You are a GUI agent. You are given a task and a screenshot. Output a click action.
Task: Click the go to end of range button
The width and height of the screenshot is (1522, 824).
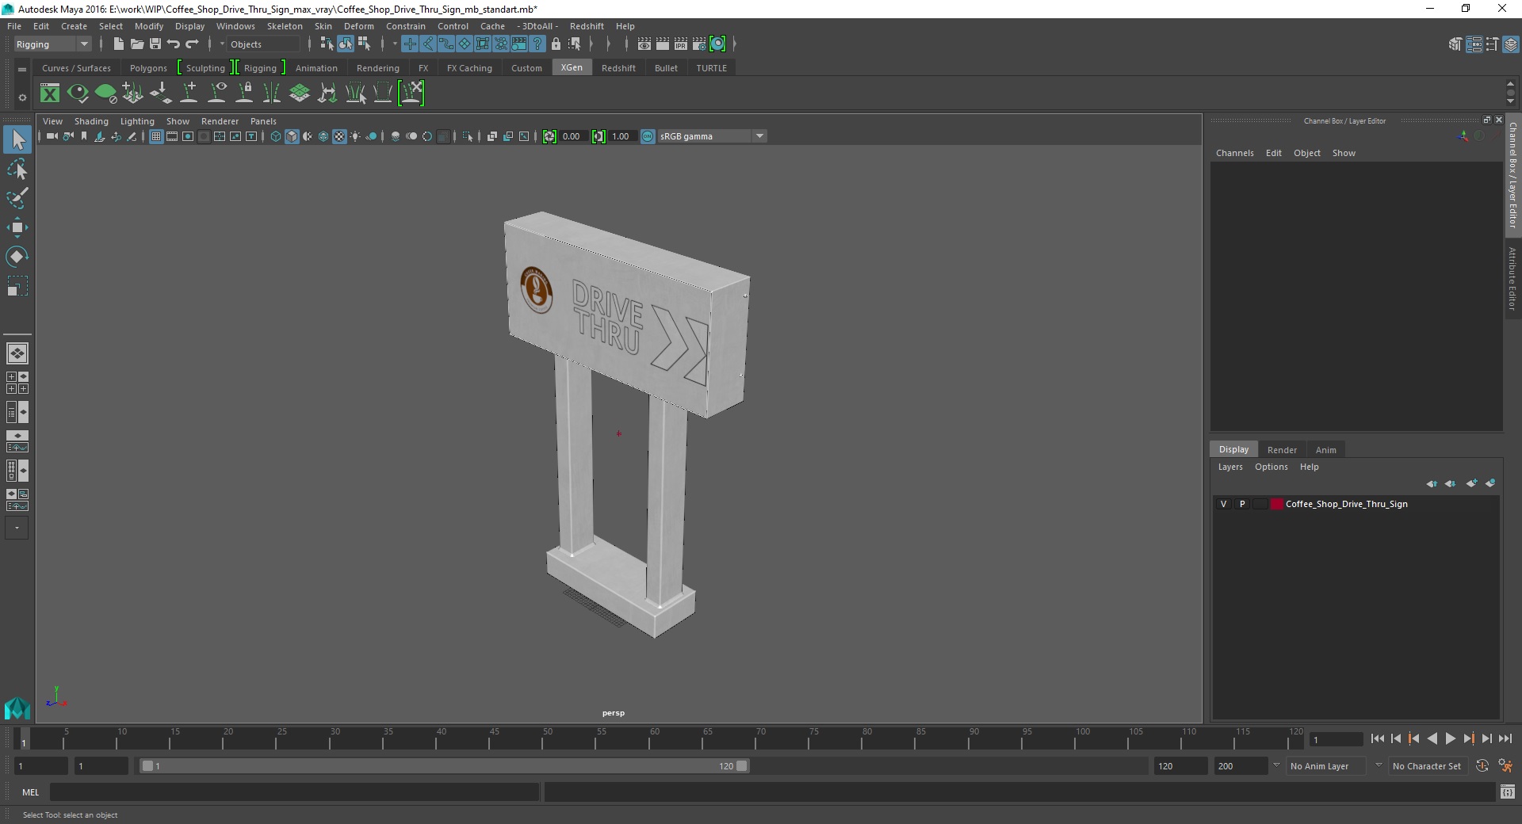[x=1505, y=738]
